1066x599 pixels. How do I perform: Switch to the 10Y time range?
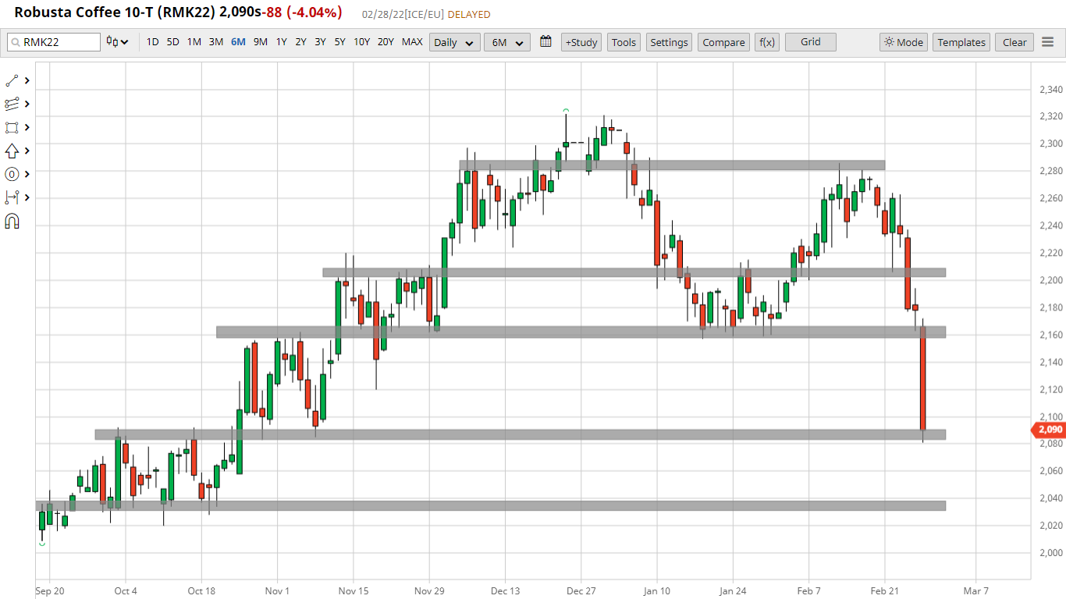coord(361,42)
